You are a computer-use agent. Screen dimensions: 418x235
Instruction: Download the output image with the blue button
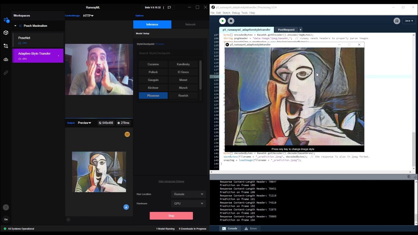coord(126,207)
